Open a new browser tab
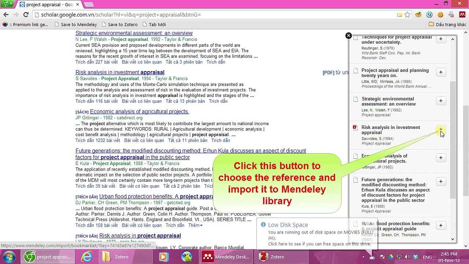Image resolution: width=469 pixels, height=264 pixels. coord(89,4)
